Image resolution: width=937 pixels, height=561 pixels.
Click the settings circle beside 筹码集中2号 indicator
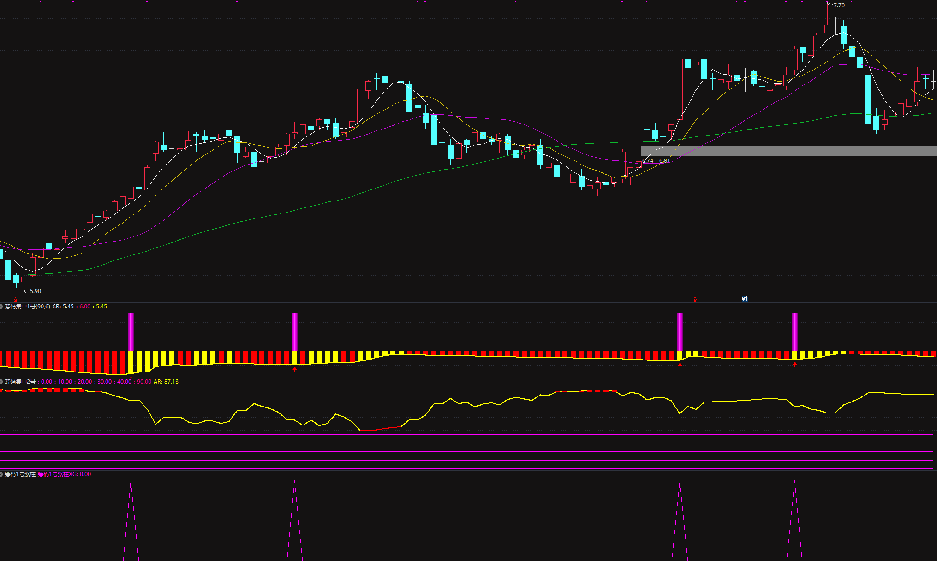(x=1, y=382)
